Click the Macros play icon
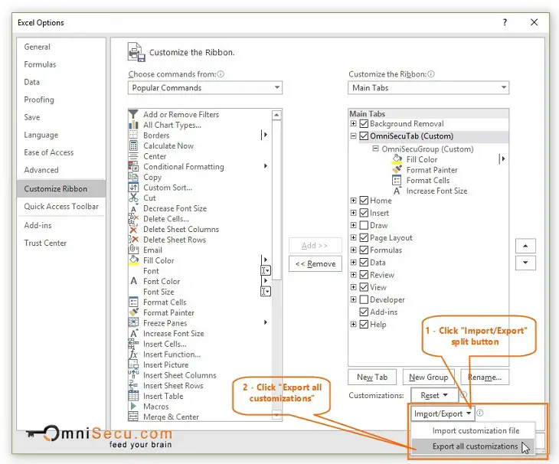 pos(133,407)
